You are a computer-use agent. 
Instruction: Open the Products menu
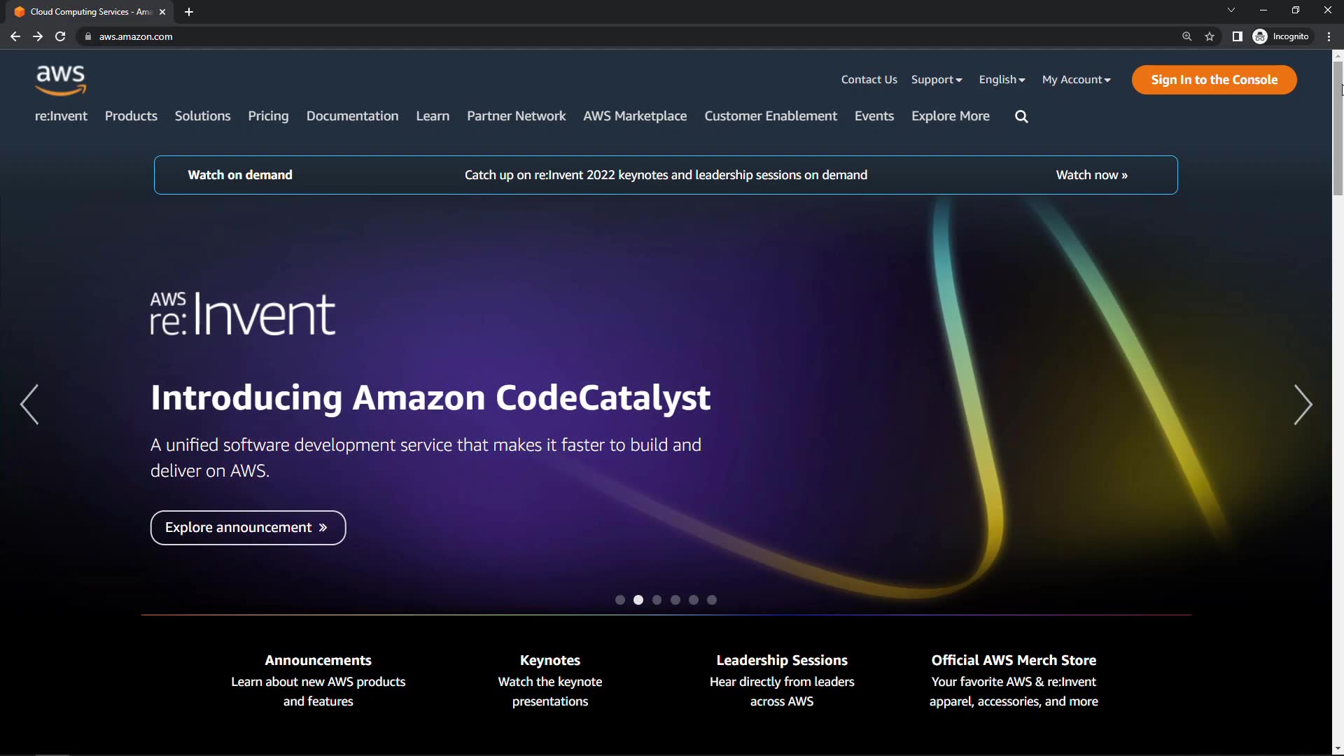(131, 116)
